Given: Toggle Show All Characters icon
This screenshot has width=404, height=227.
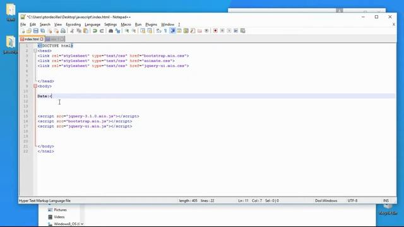Looking at the screenshot, I should click(165, 31).
